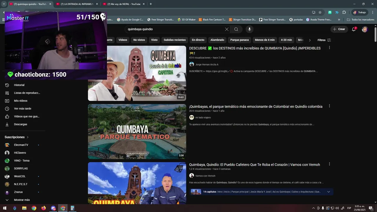
Task: Open File Explorer from the taskbar
Action: (24, 208)
